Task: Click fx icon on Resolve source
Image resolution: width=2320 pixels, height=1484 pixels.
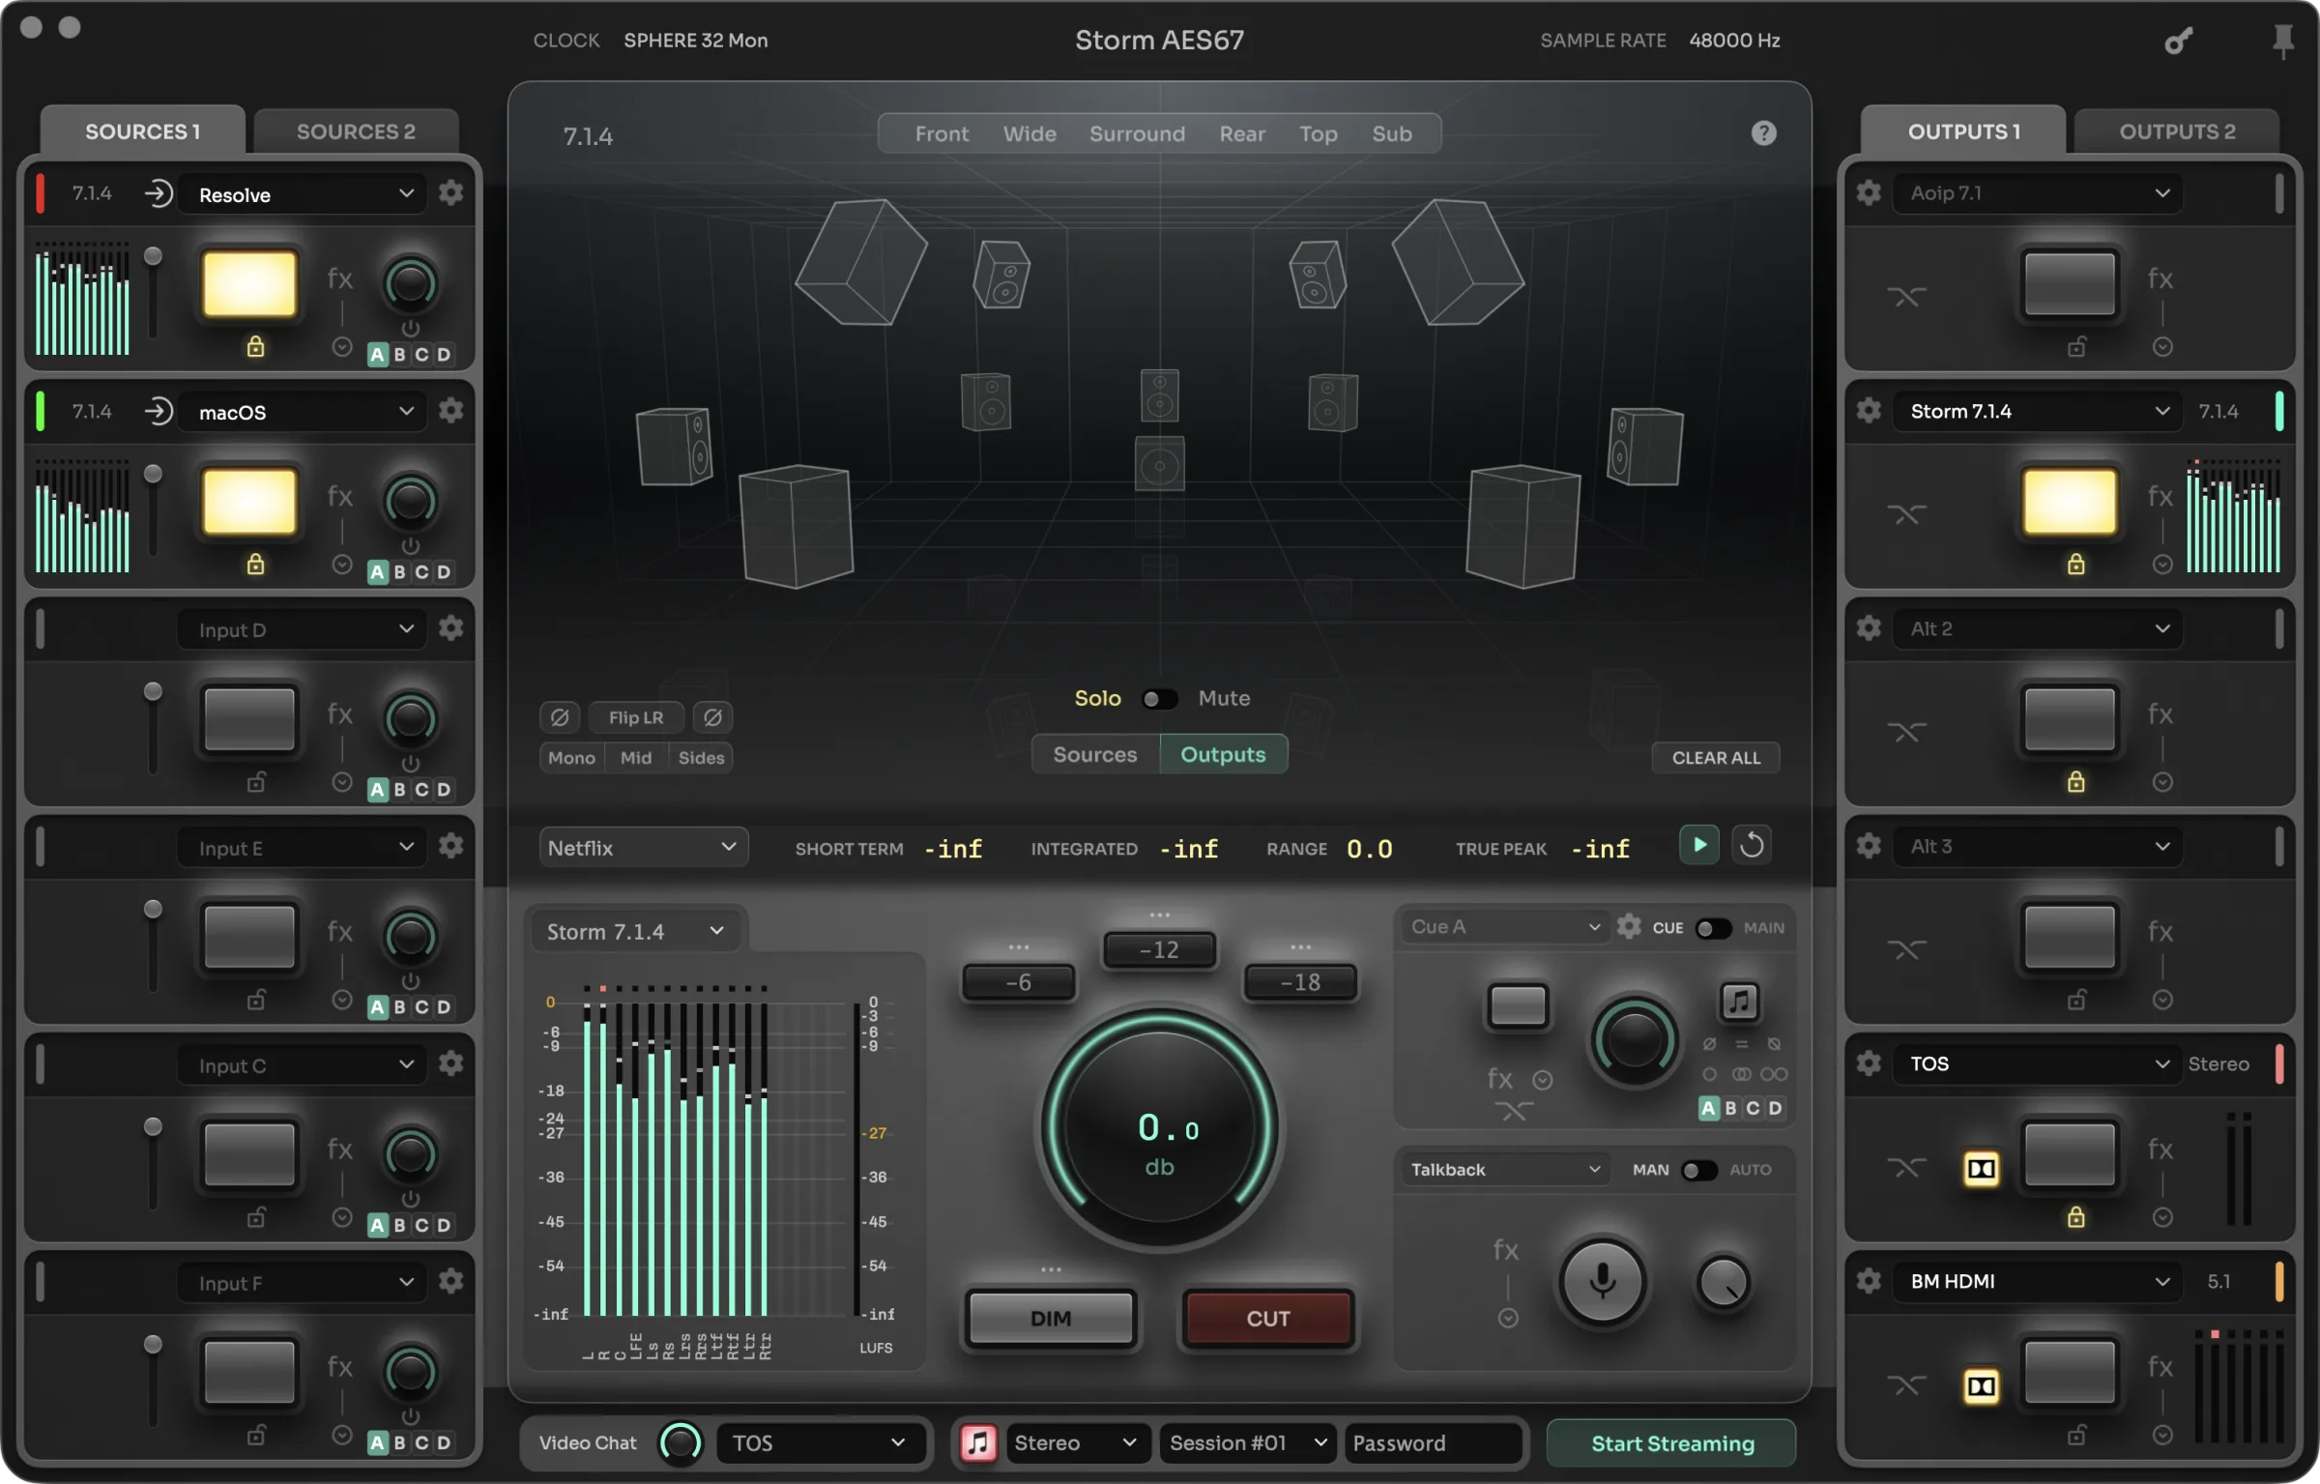Action: coord(339,279)
